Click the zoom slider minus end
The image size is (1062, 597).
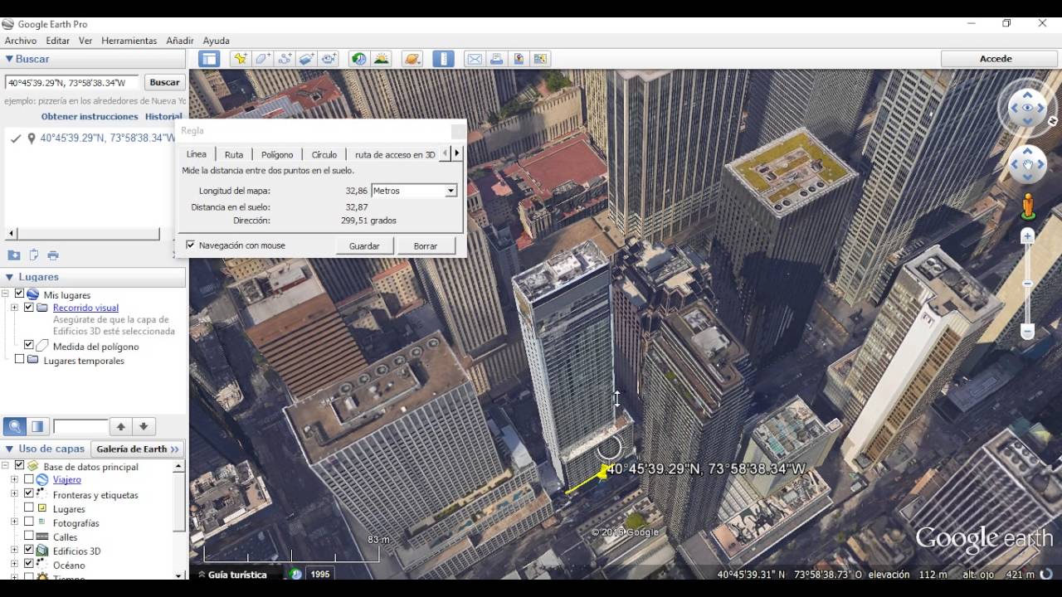[x=1027, y=332]
